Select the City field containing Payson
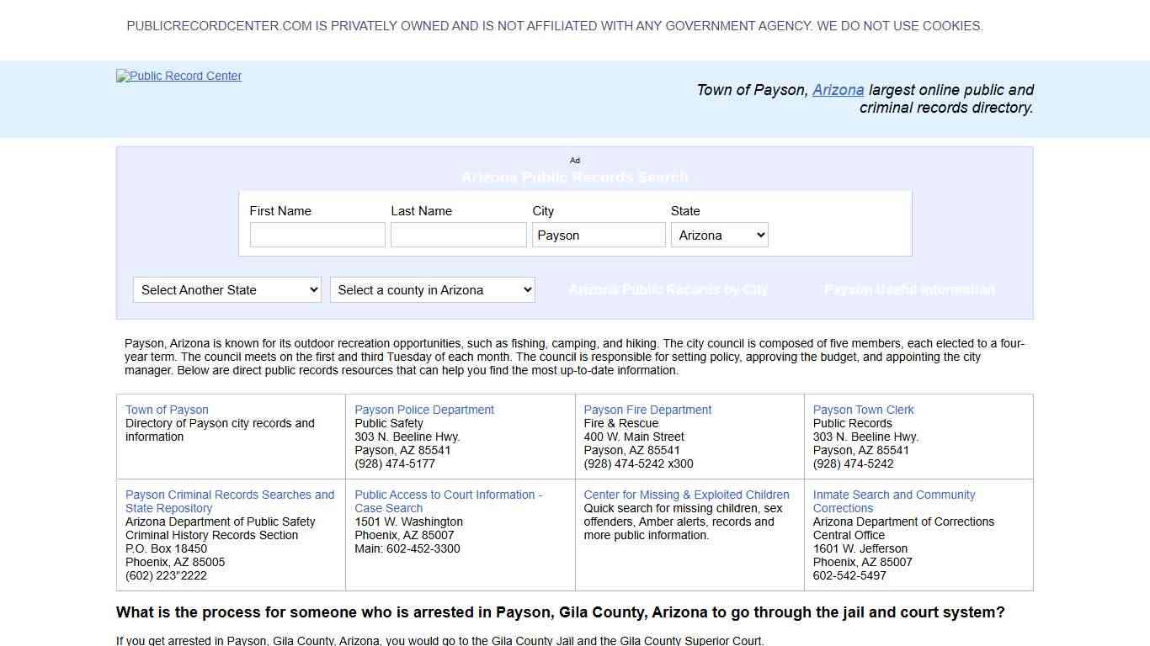The image size is (1150, 646). [599, 235]
